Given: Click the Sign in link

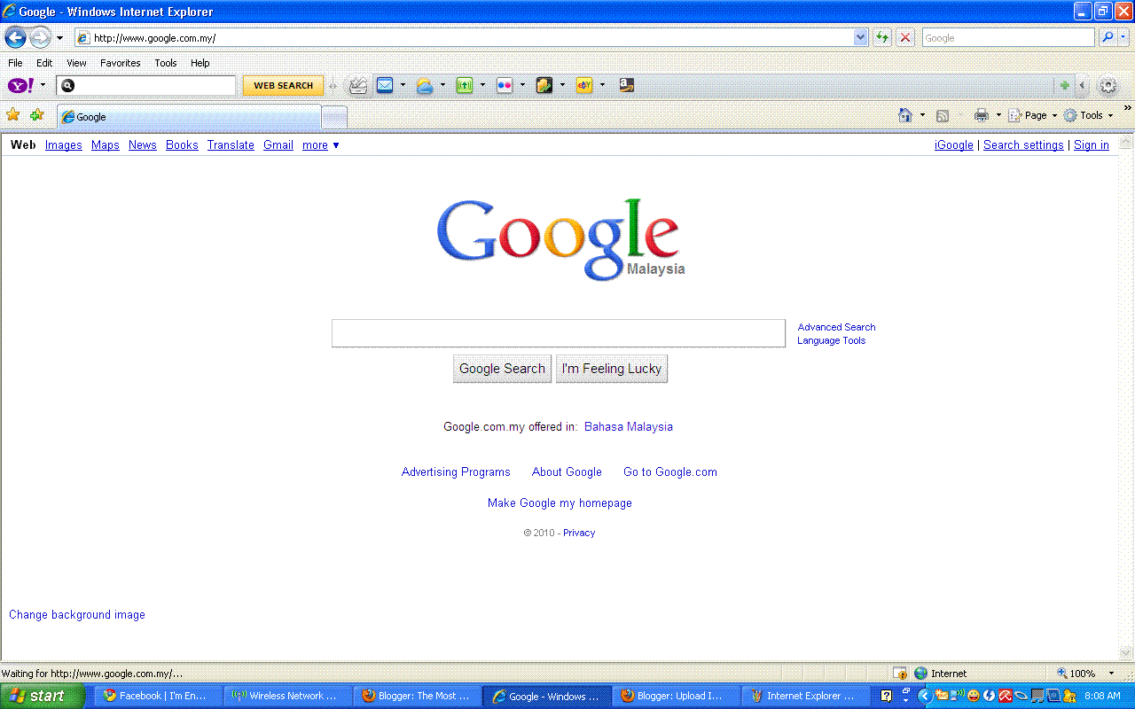Looking at the screenshot, I should pyautogui.click(x=1092, y=145).
